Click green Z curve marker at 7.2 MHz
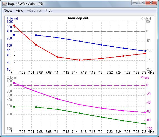The image size is (159, 137). click(x=102, y=117)
